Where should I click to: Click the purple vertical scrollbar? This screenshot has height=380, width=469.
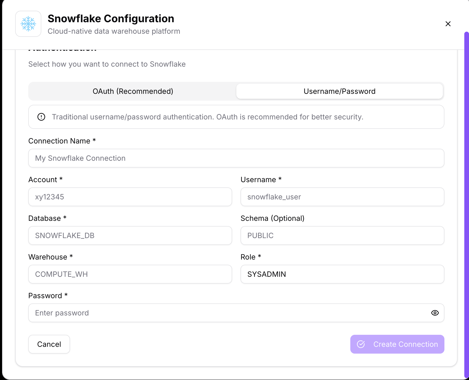tap(466, 204)
